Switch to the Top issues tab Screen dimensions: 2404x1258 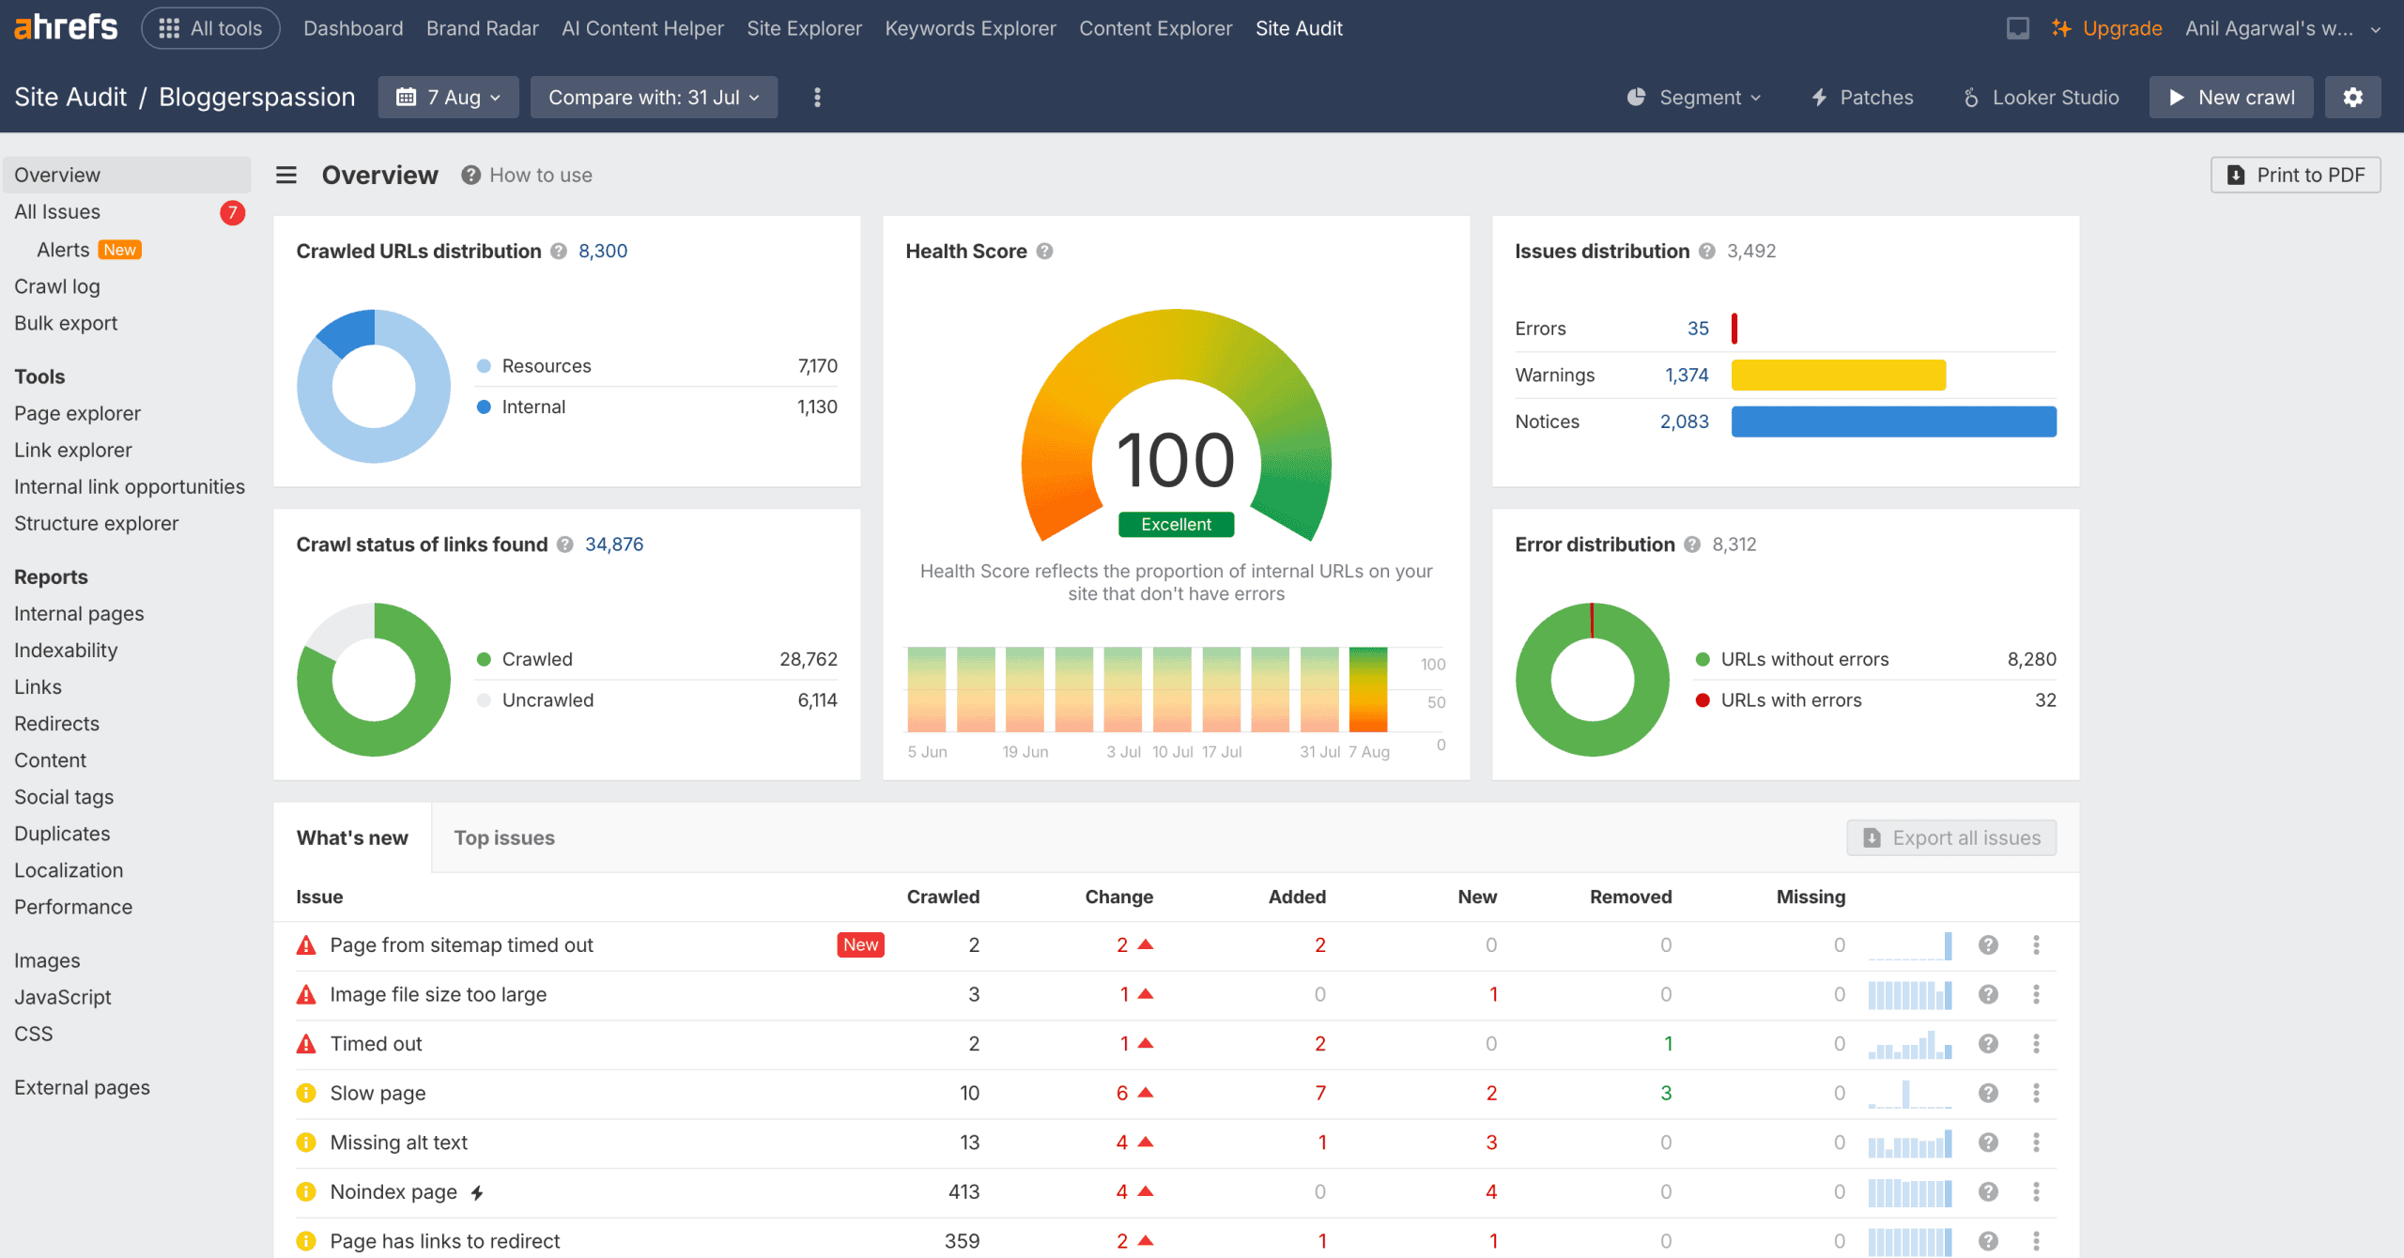[x=504, y=838]
